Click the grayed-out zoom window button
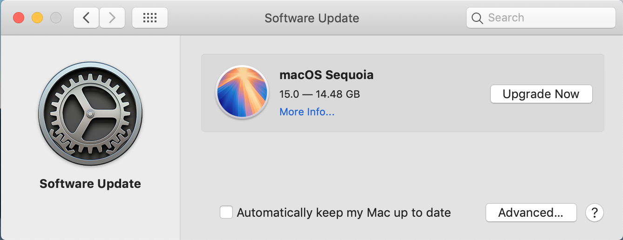The width and height of the screenshot is (623, 240). click(x=56, y=18)
